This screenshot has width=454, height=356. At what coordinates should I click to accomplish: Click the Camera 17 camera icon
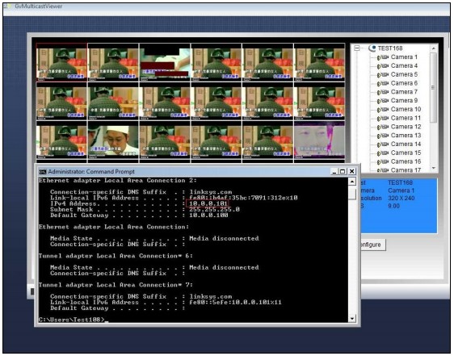tap(383, 170)
